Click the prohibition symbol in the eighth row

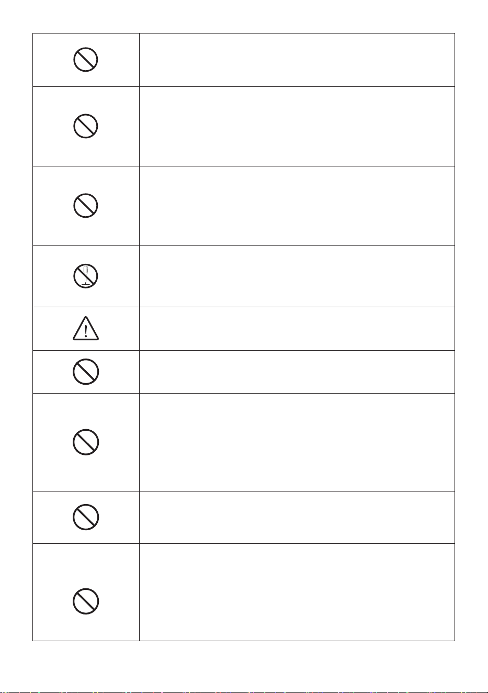pyautogui.click(x=86, y=517)
